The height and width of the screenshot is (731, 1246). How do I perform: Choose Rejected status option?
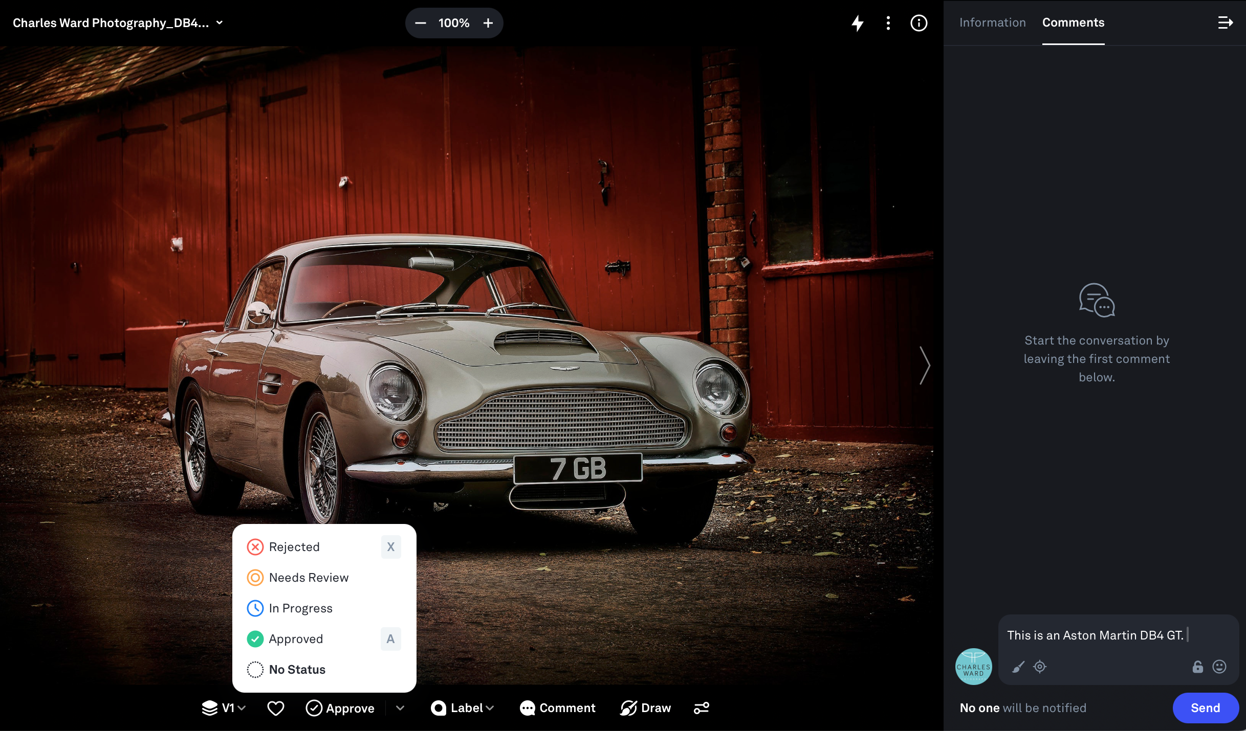324,547
